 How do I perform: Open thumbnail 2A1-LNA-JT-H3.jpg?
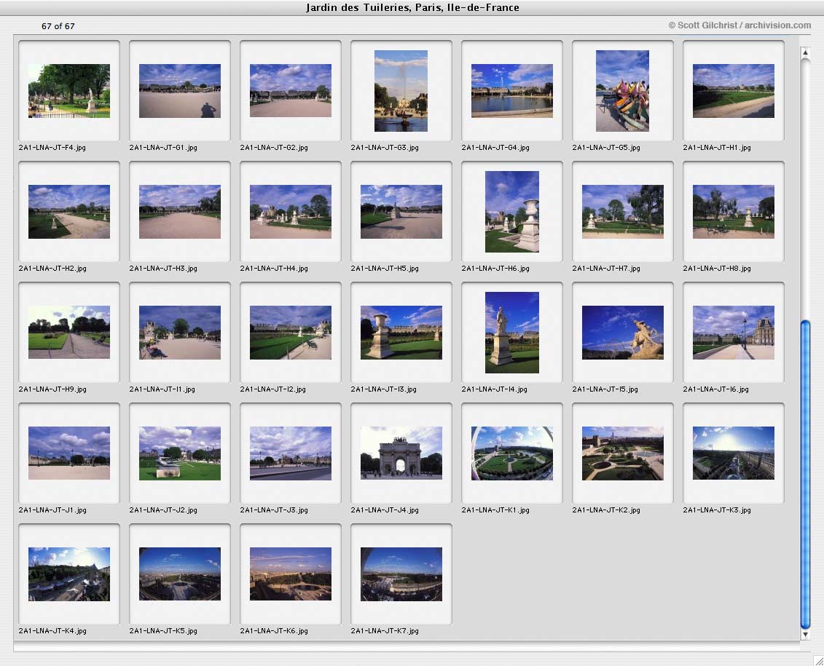[x=180, y=212]
